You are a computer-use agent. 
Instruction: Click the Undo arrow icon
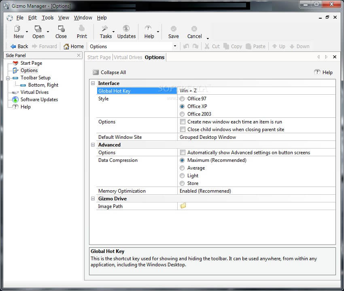(186, 46)
